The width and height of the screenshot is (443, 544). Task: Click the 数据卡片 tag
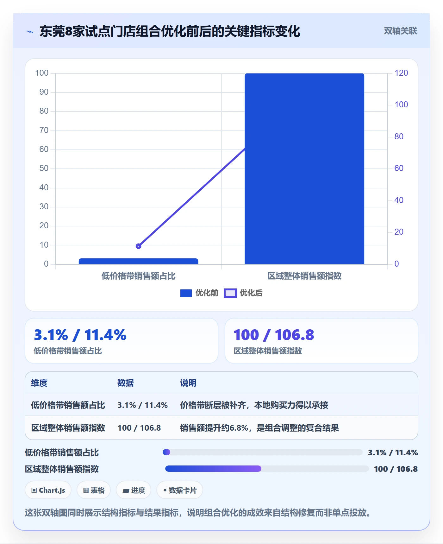(180, 490)
